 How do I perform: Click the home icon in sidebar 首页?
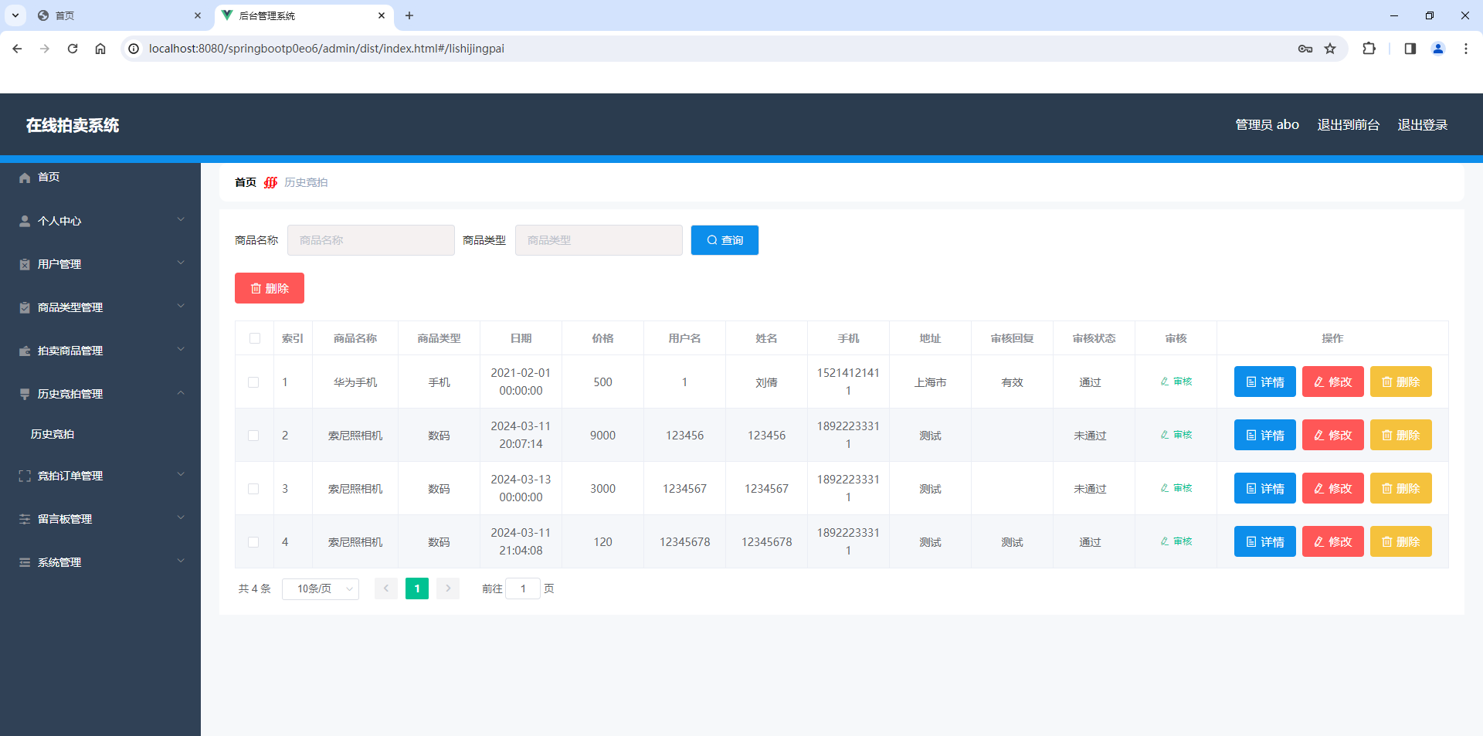click(x=25, y=178)
